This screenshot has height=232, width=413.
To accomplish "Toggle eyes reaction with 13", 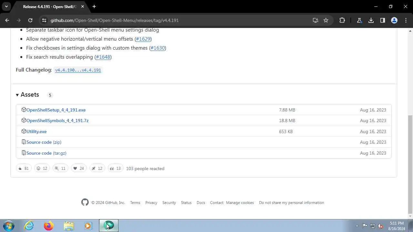I will click(116, 169).
